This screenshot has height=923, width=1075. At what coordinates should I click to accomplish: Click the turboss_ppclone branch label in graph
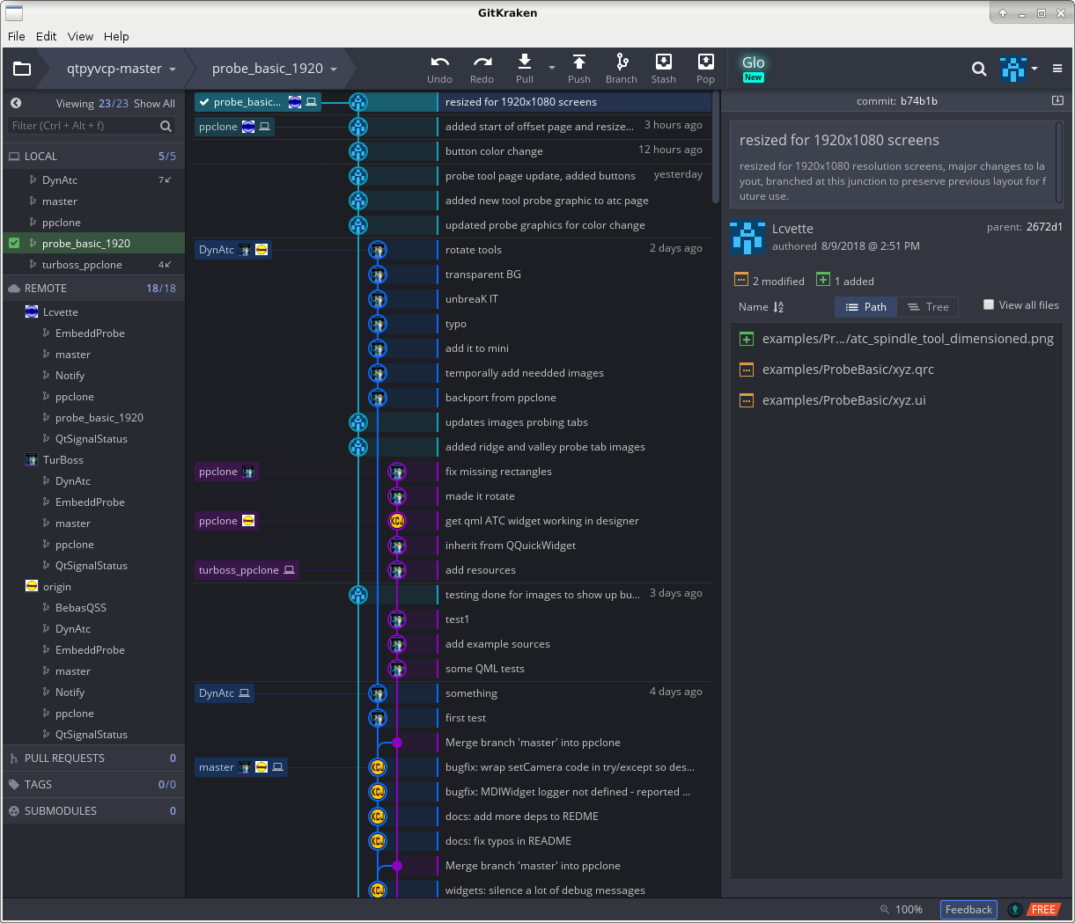(x=247, y=570)
